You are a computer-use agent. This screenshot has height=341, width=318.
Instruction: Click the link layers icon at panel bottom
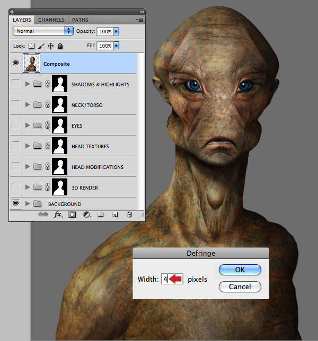tap(43, 214)
